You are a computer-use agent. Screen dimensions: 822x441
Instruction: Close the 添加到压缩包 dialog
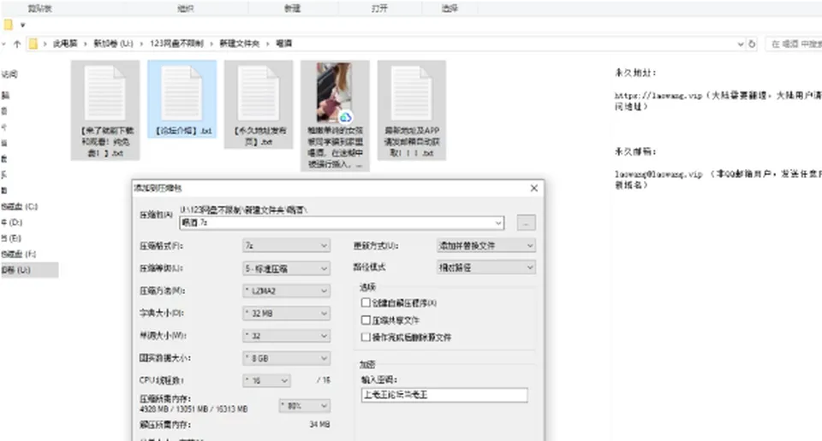coord(533,188)
